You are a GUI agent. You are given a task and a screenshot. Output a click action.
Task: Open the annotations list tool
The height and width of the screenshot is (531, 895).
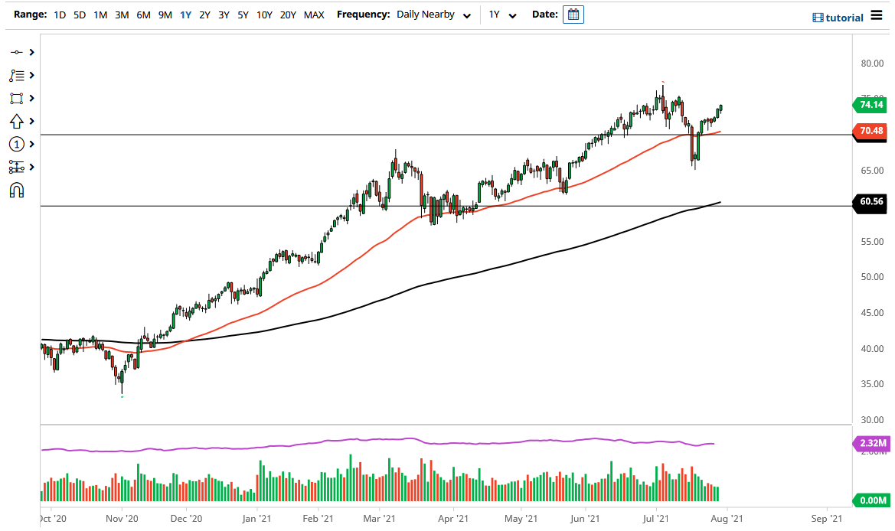15,75
